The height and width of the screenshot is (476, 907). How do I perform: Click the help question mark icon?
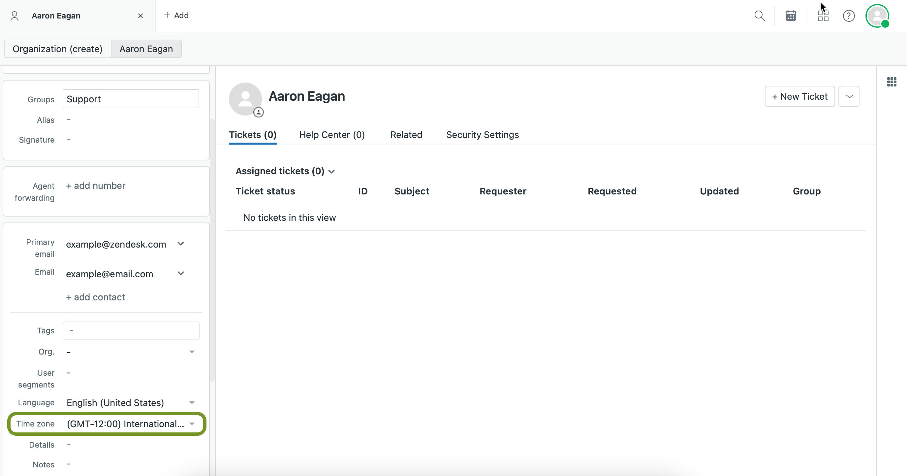(x=849, y=16)
